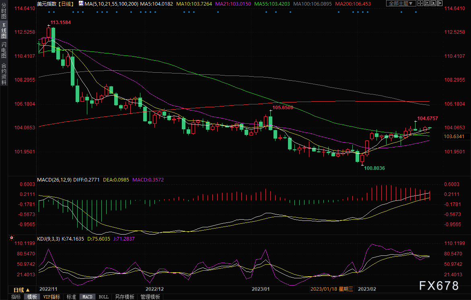Select the K线图 sidebar tab
This screenshot has height=300, width=471.
(x=4, y=30)
